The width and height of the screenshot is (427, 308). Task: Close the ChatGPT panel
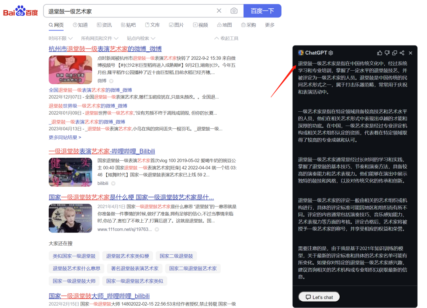(410, 53)
